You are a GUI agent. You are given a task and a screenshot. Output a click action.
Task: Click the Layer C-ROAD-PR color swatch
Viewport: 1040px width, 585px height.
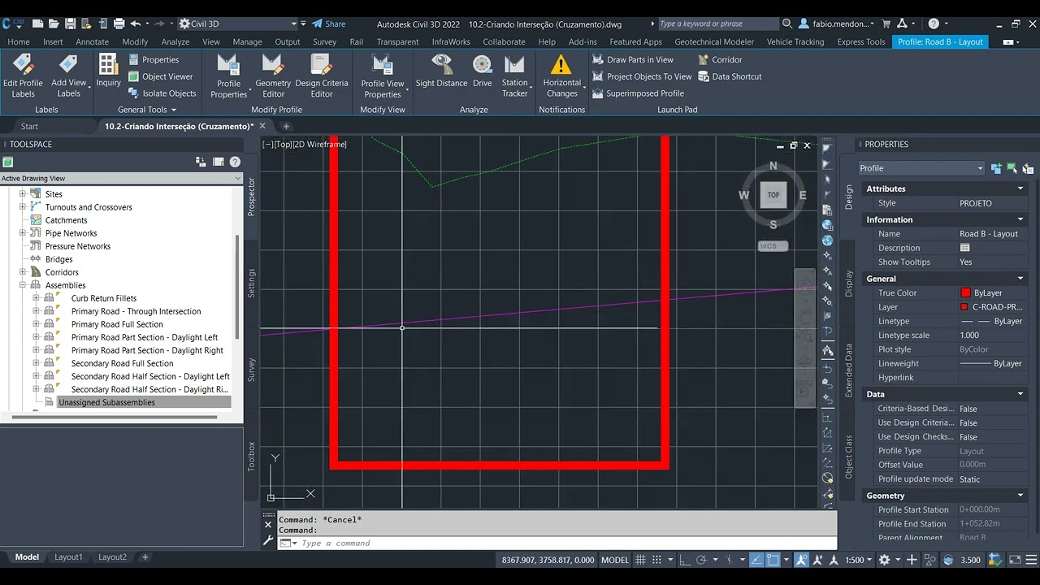964,307
